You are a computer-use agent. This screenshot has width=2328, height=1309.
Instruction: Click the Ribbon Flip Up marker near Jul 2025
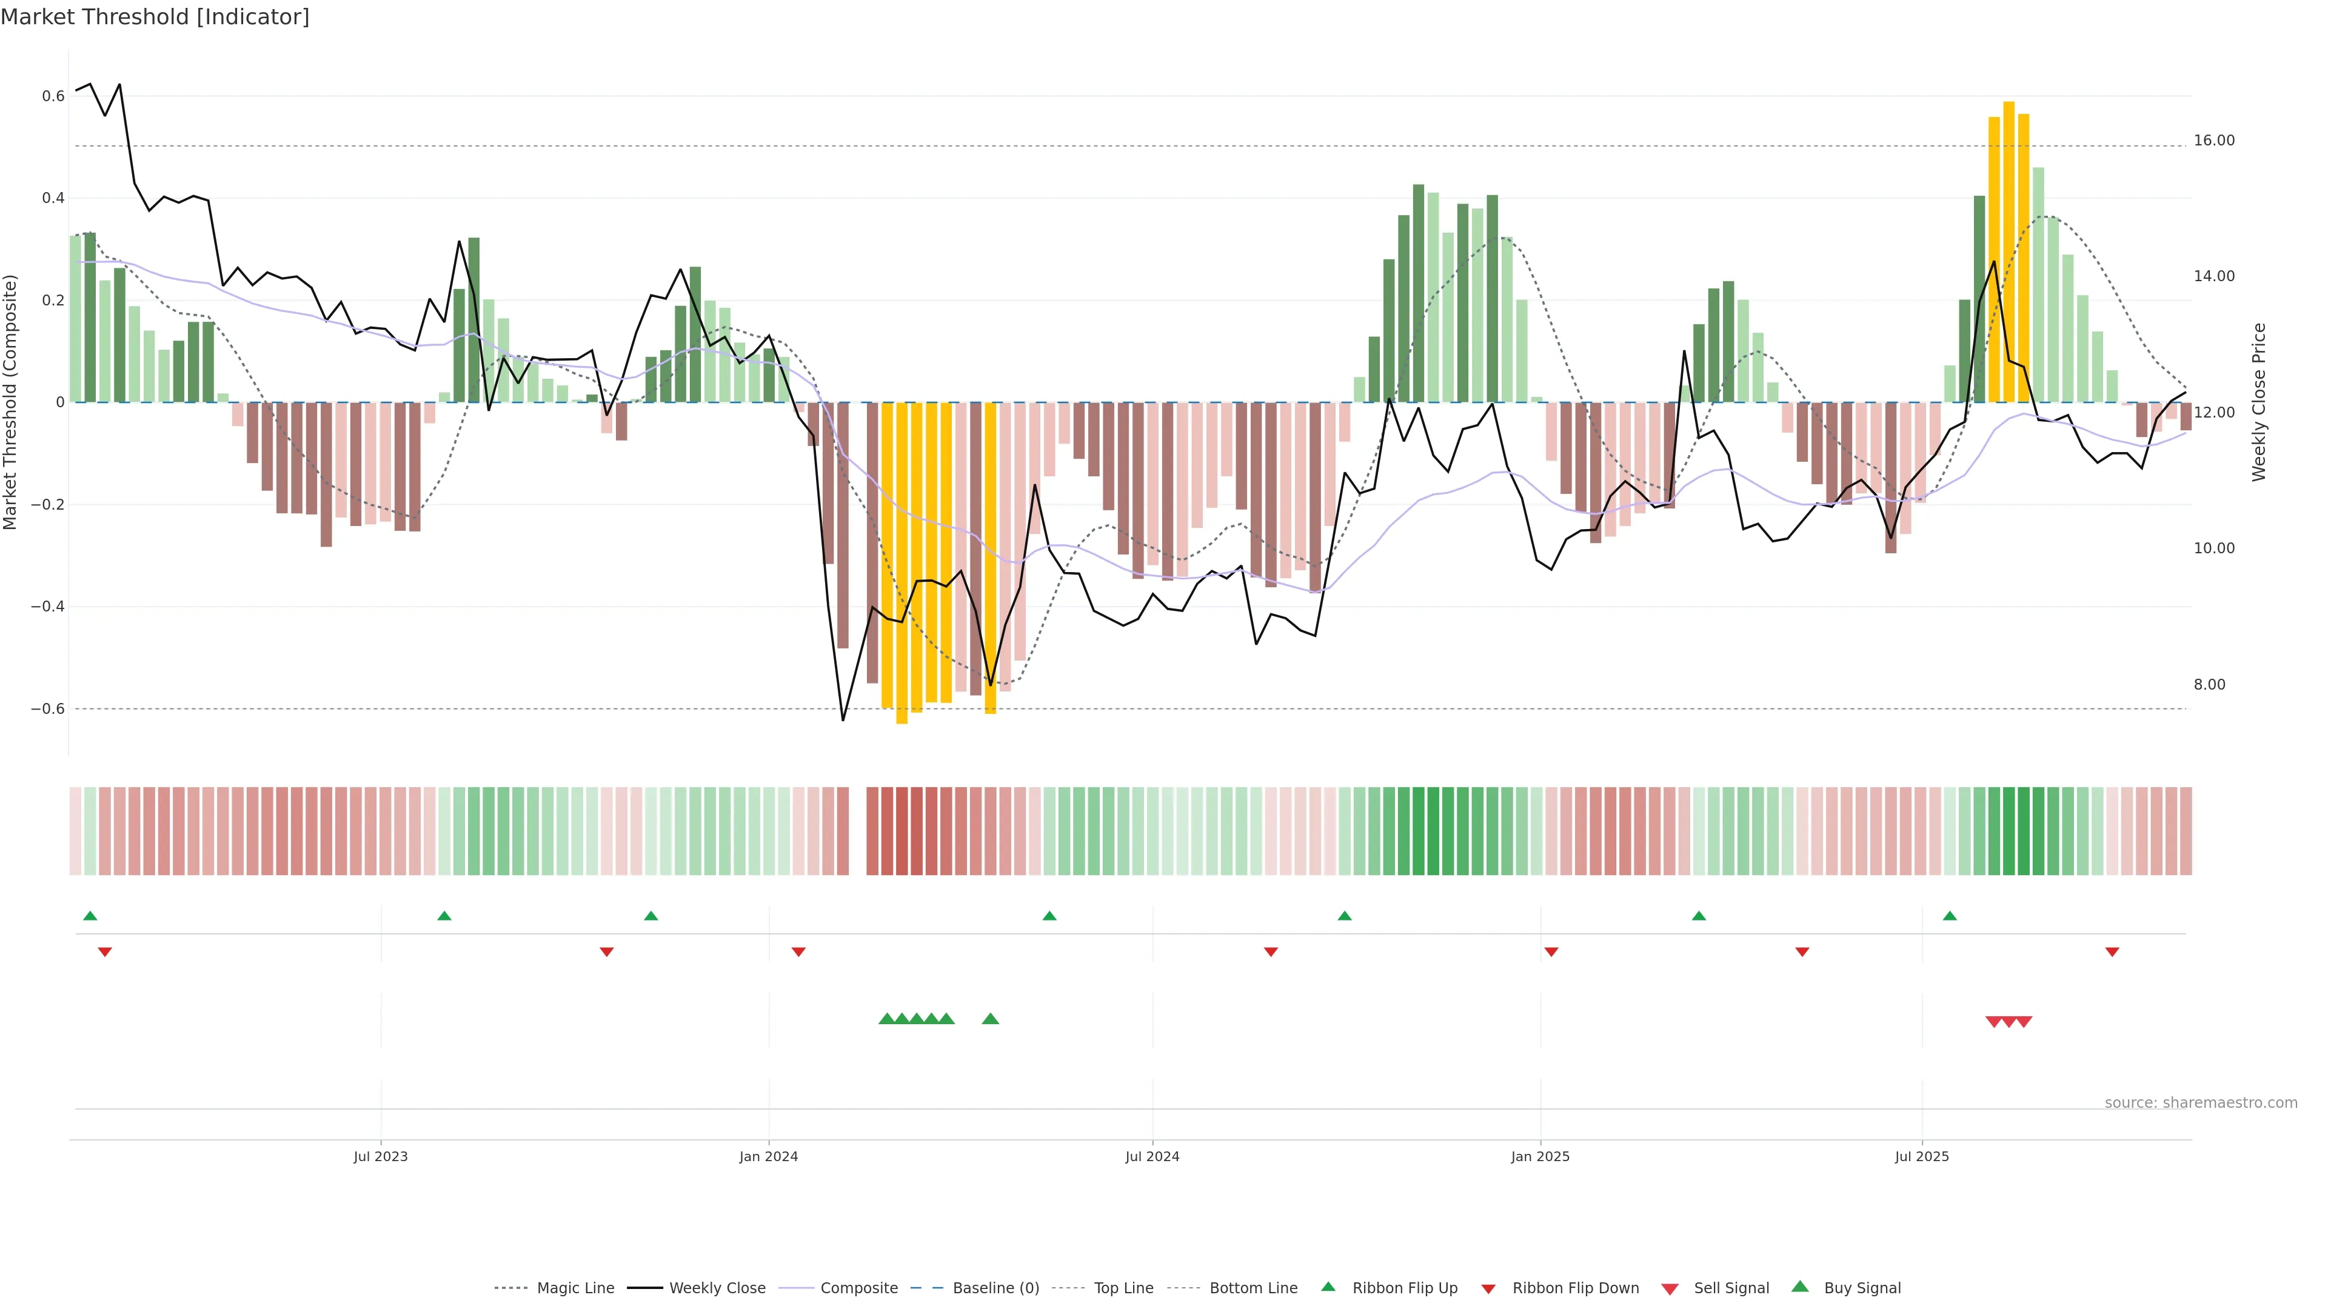coord(1949,916)
